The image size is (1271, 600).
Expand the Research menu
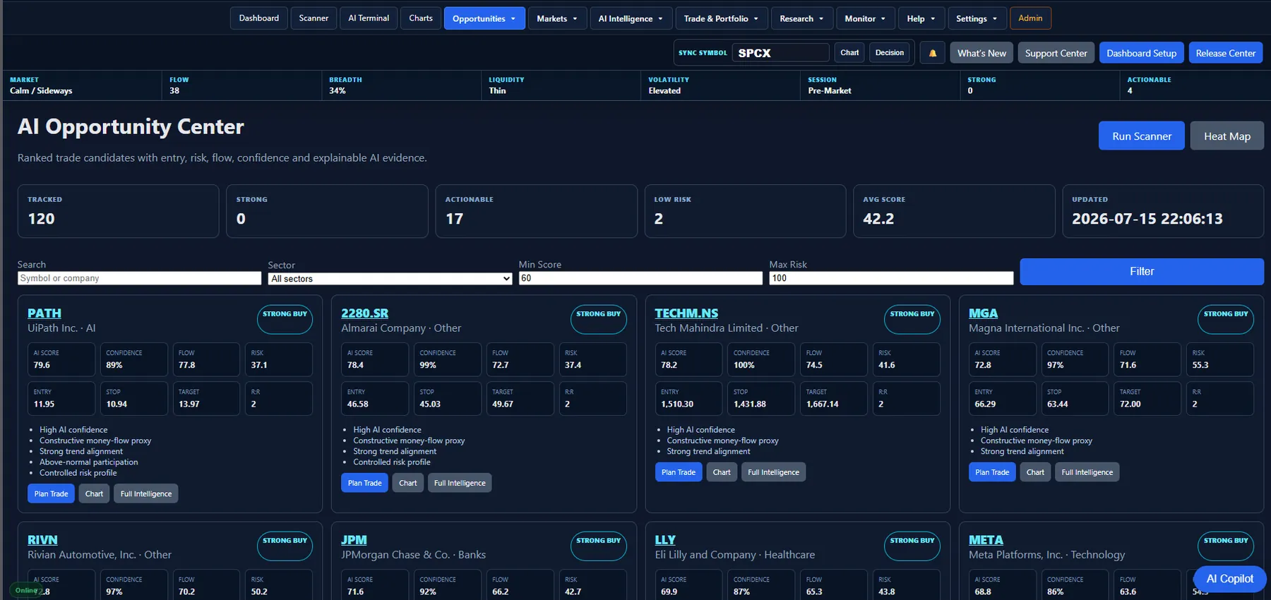click(802, 18)
